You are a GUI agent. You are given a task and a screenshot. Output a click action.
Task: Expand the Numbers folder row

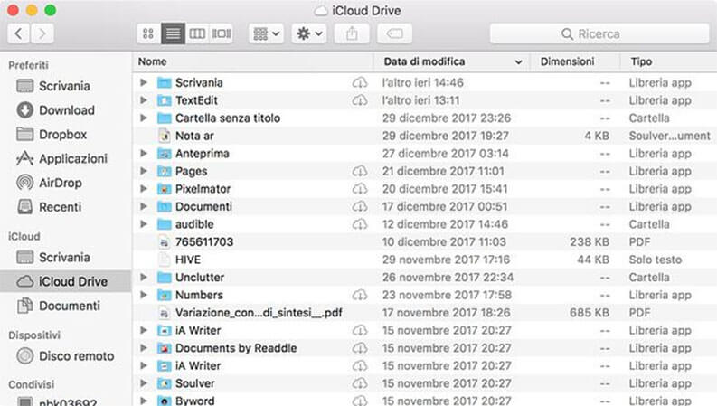click(x=144, y=295)
